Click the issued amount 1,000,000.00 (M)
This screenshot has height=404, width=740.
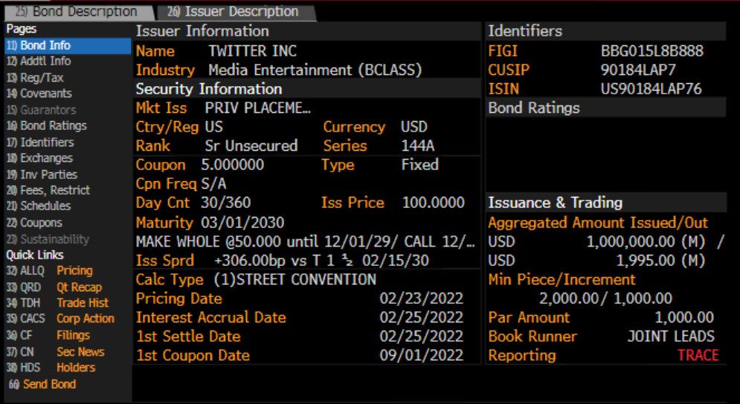(646, 242)
